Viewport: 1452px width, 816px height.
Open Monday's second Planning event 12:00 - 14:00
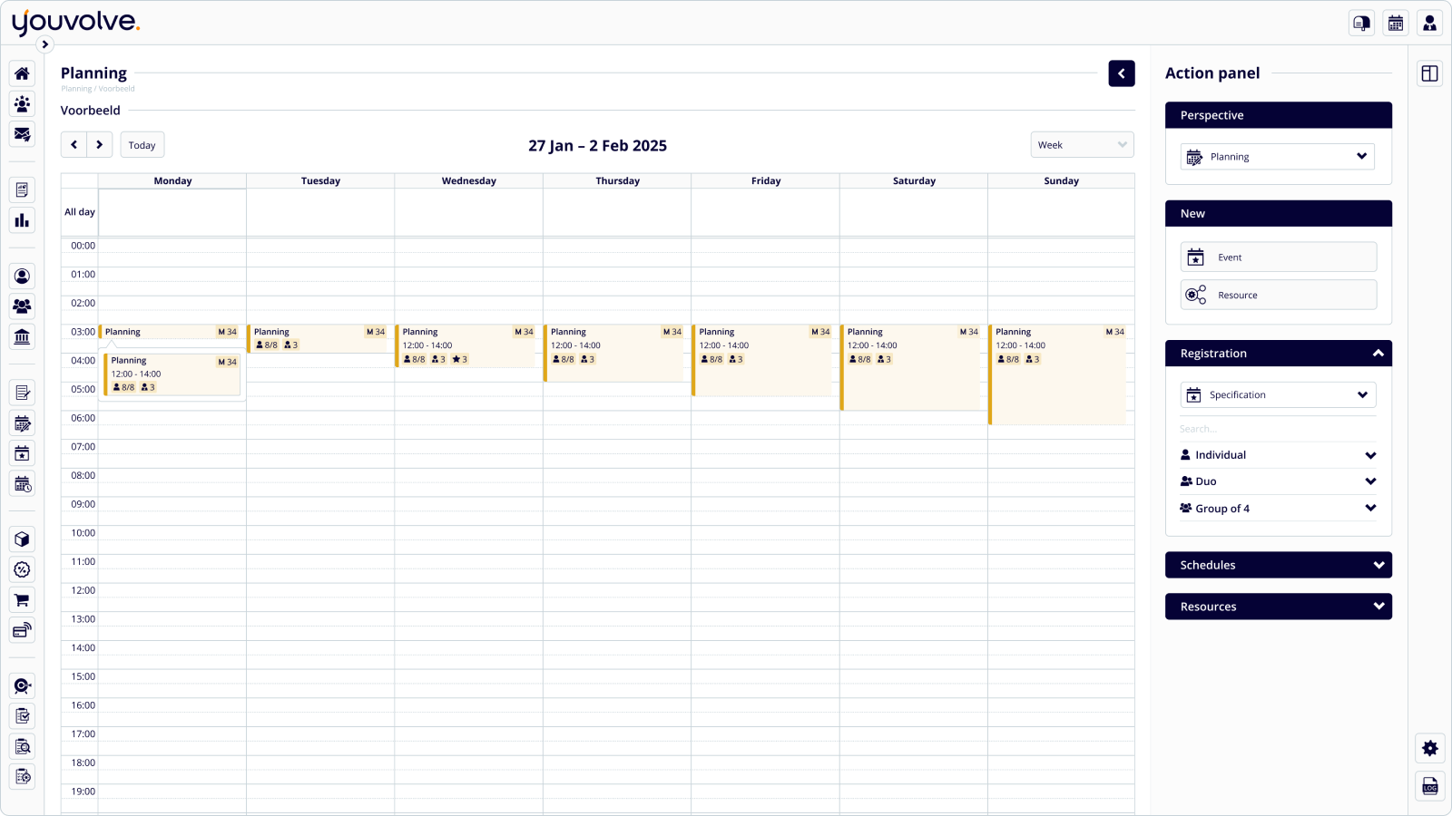tap(172, 374)
